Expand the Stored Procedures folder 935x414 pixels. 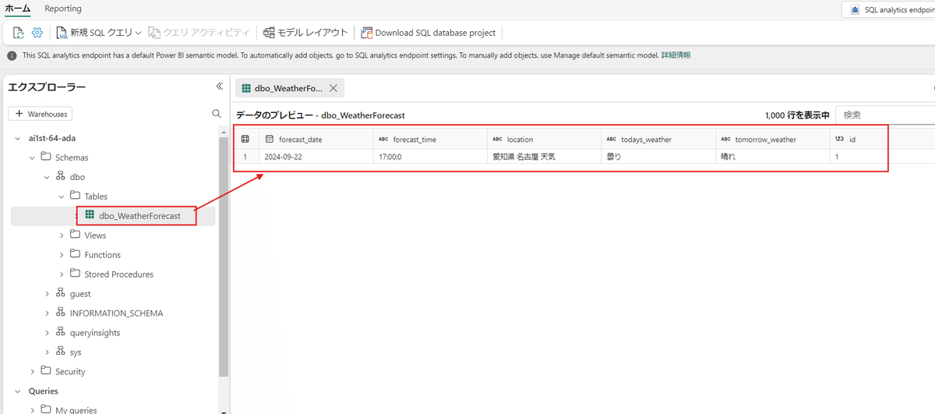[x=62, y=274]
